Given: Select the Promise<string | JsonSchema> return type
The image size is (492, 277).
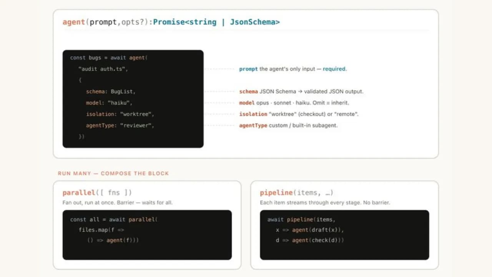Looking at the screenshot, I should pyautogui.click(x=216, y=22).
